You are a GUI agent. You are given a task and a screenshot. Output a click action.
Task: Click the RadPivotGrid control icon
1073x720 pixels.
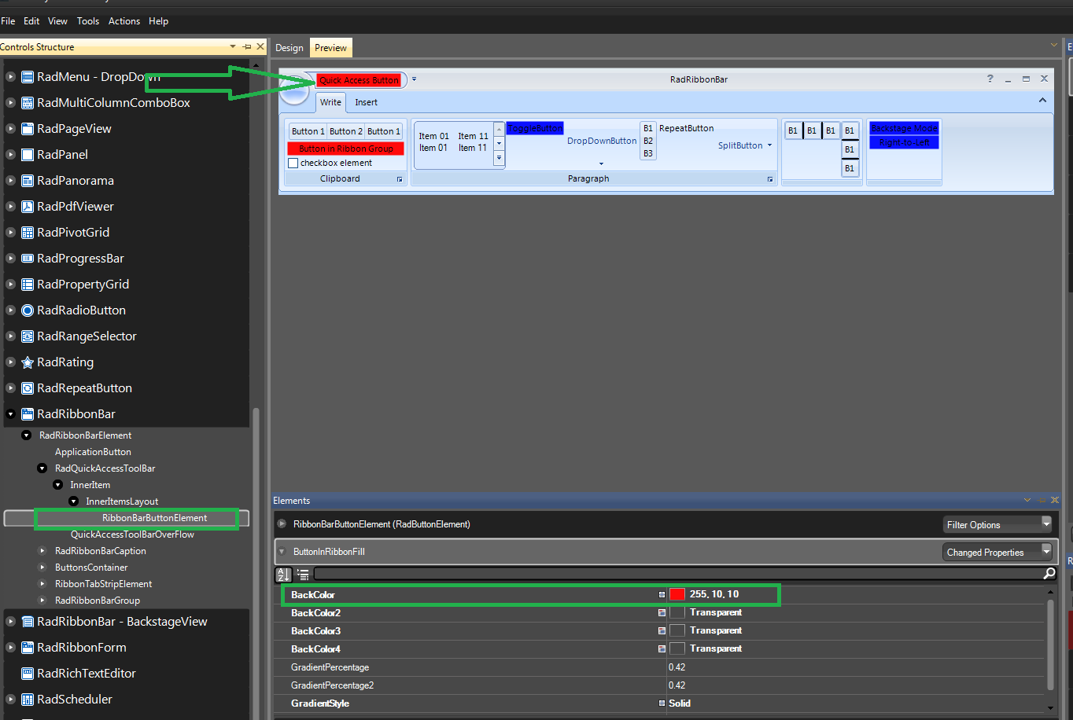point(28,233)
